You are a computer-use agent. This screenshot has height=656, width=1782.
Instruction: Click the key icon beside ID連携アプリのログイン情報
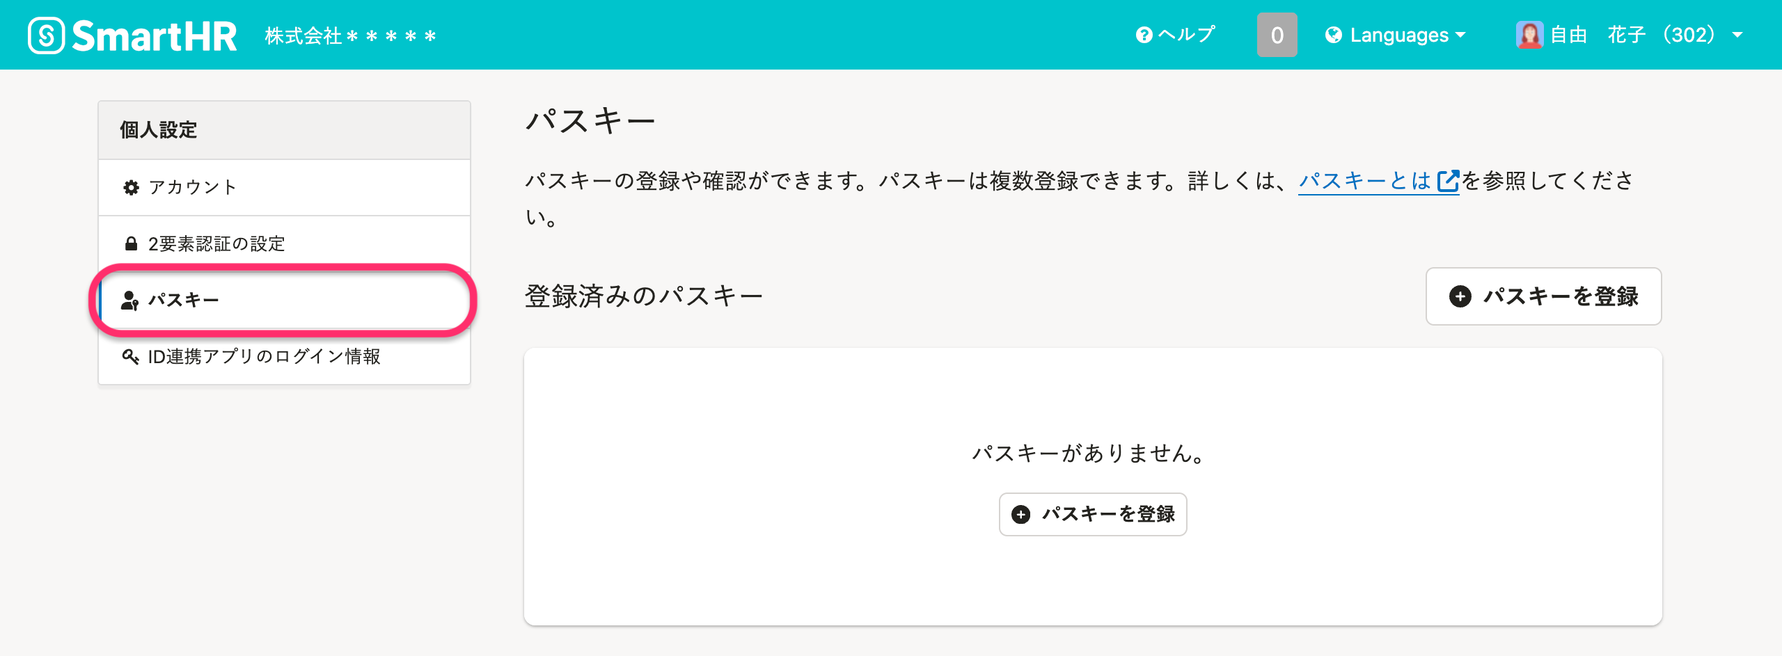click(130, 358)
